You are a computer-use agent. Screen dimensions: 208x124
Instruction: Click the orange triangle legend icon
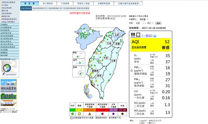90,114
